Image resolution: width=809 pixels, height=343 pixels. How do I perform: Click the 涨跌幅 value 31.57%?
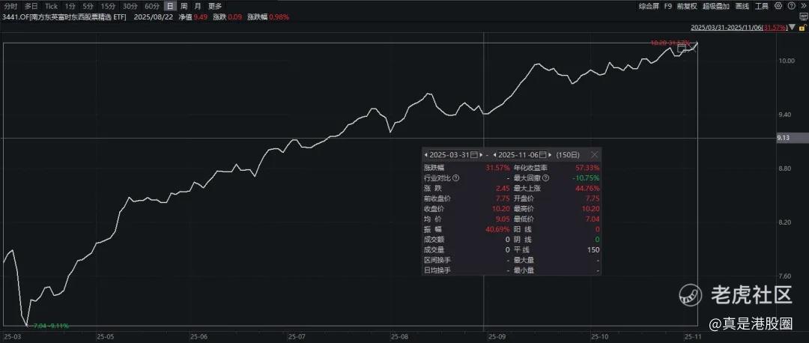click(x=498, y=168)
